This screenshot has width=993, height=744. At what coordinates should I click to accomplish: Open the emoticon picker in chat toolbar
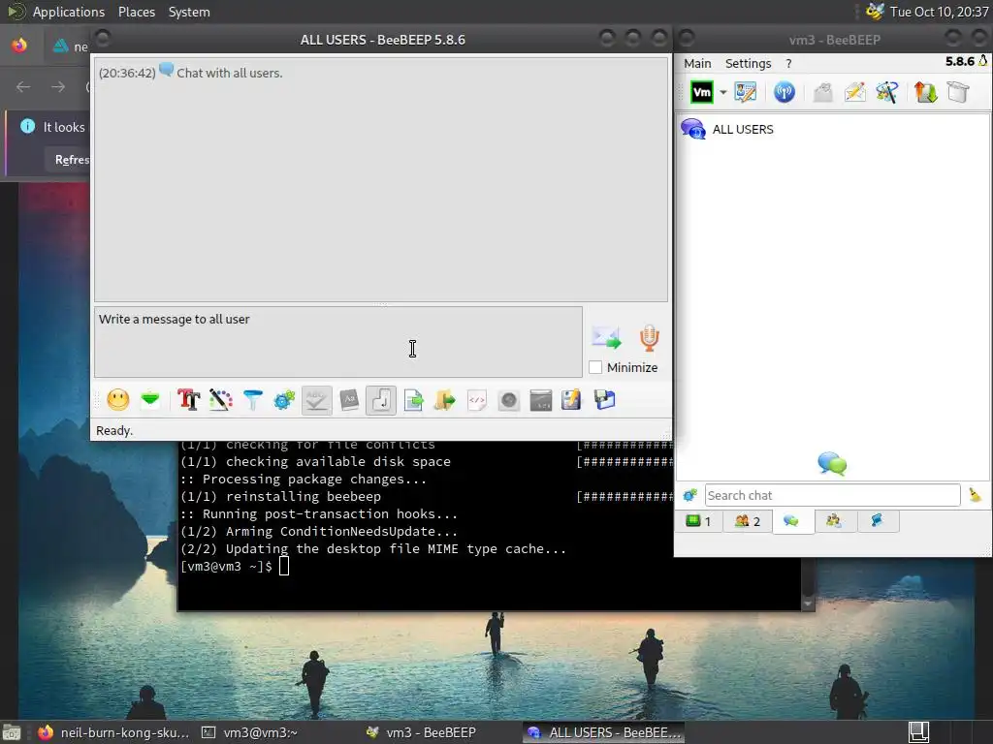(x=117, y=400)
